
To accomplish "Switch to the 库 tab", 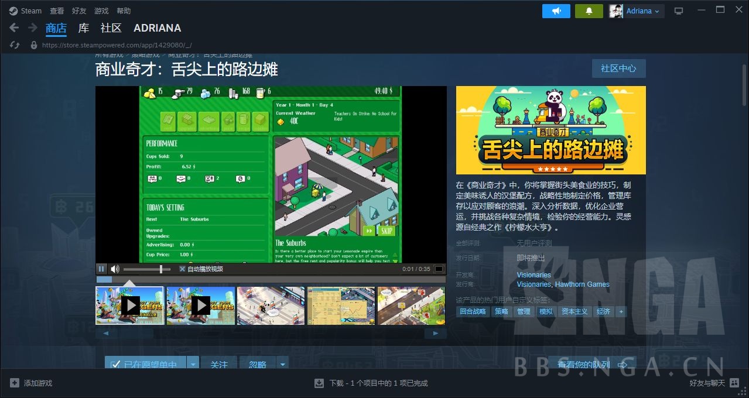I will pos(84,28).
